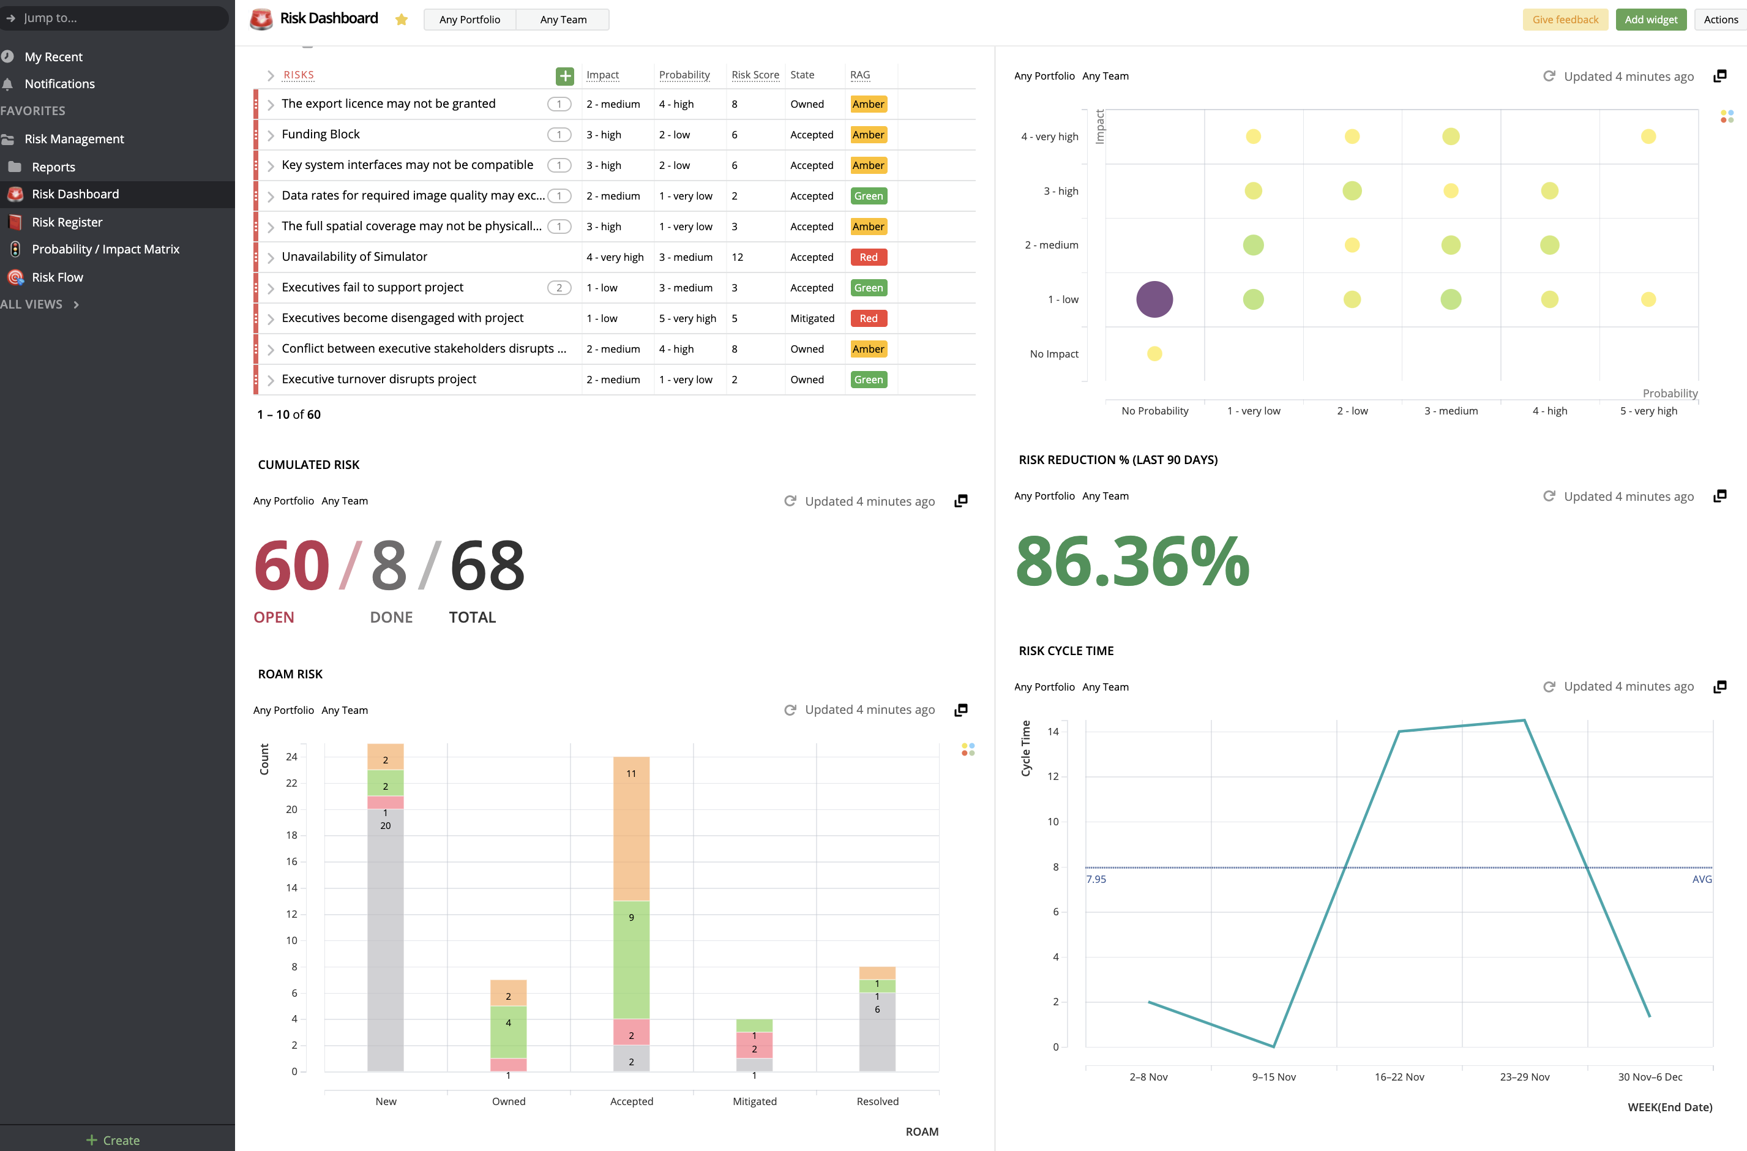
Task: Open the Risk Register from the sidebar
Action: (67, 222)
